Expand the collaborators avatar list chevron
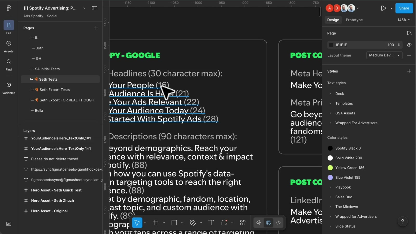This screenshot has height=234, width=416. 358,8
